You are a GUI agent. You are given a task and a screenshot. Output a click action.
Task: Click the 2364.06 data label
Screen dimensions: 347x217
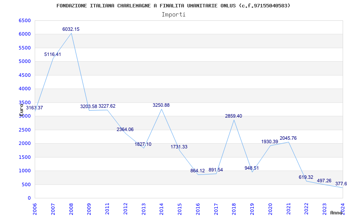click(125, 129)
